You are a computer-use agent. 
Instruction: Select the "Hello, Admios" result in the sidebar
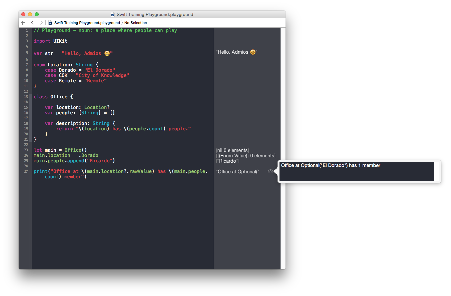click(237, 52)
